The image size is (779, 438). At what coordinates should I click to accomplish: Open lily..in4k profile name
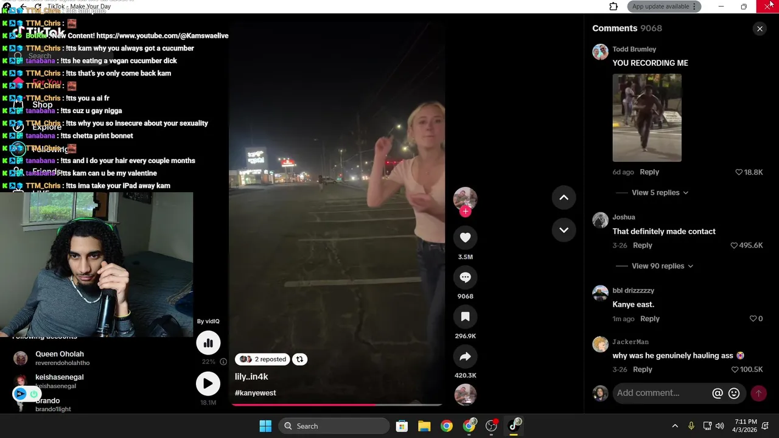click(x=251, y=377)
